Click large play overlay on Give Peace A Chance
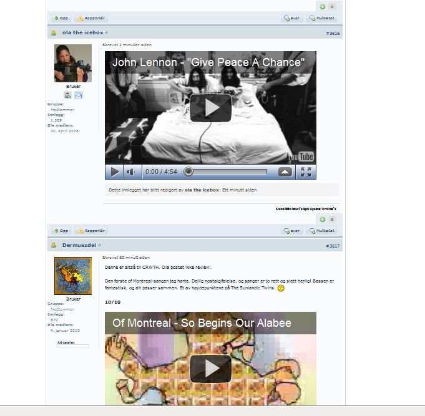The width and height of the screenshot is (425, 416). [210, 108]
